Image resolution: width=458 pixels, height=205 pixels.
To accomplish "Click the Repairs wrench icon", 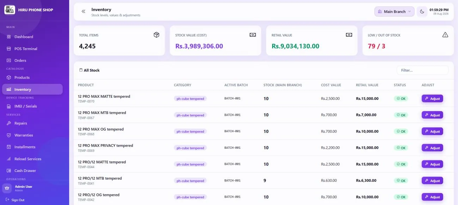I will tap(9, 123).
